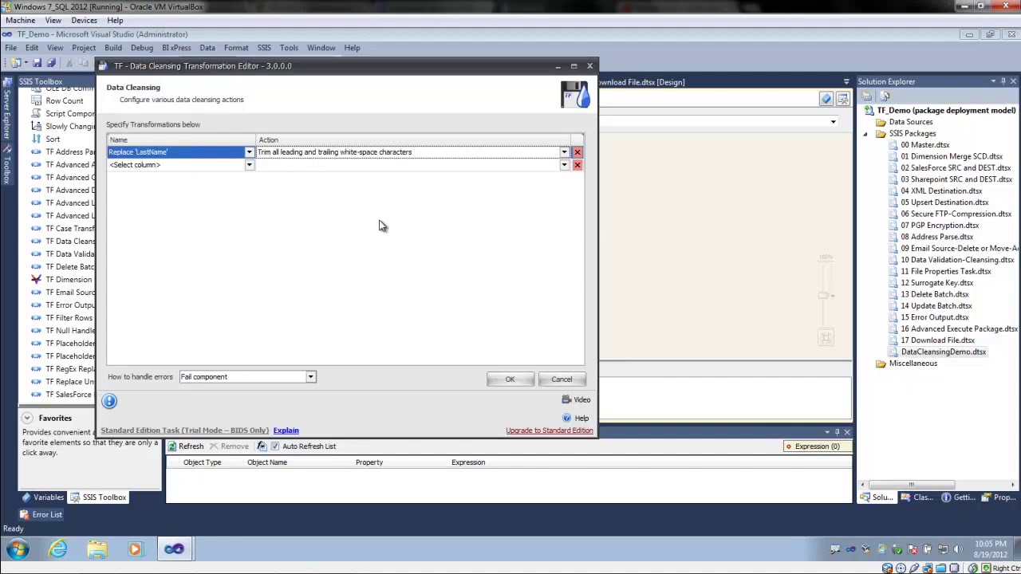The height and width of the screenshot is (574, 1021).
Task: Click the Refresh button
Action: pyautogui.click(x=185, y=446)
